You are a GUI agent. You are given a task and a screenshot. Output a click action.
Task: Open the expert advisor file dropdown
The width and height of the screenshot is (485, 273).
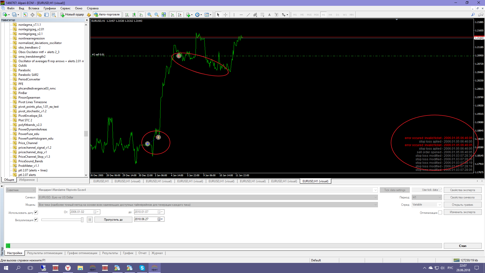(x=375, y=190)
